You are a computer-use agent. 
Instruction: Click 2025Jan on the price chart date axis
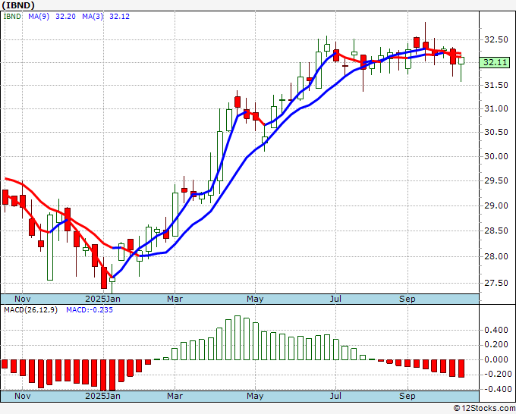click(102, 299)
